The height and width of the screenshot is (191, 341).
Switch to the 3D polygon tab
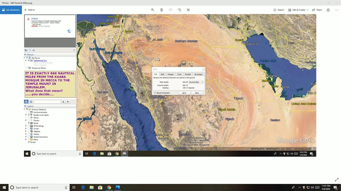pyautogui.click(x=198, y=74)
